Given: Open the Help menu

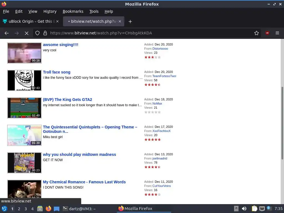Looking at the screenshot, I should coord(109,11).
